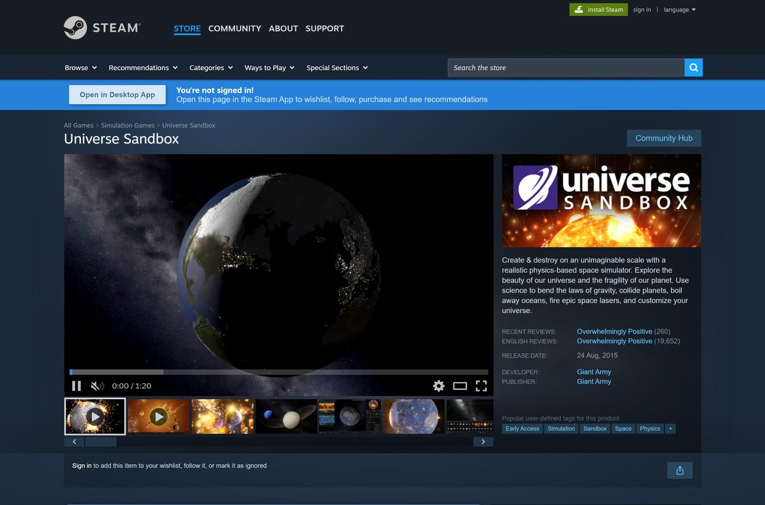Expand the Special Sections menu
Image resolution: width=765 pixels, height=505 pixels.
coord(337,68)
